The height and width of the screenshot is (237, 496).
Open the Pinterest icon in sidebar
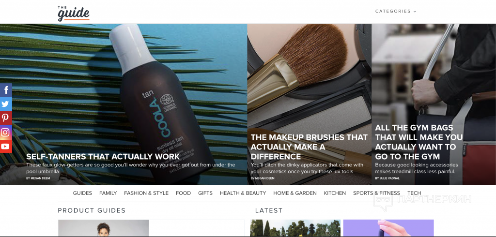pos(6,118)
